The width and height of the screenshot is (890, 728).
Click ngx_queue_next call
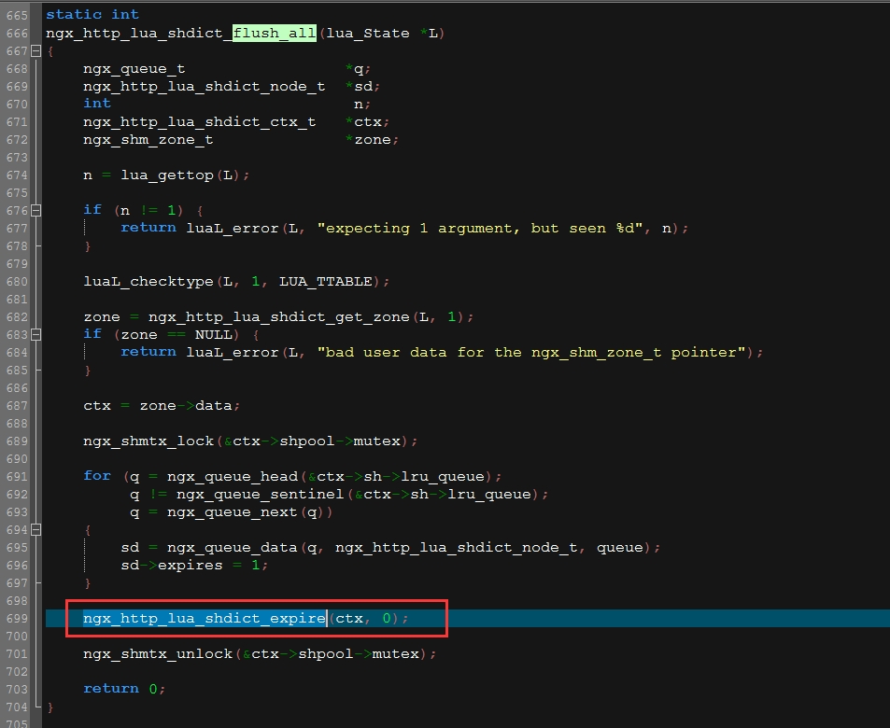coord(233,511)
